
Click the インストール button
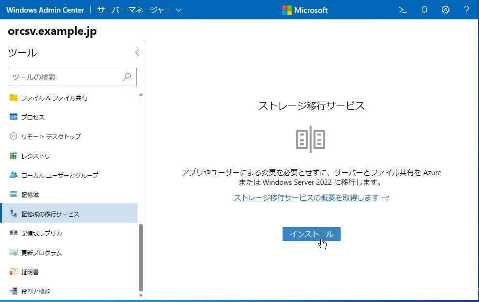tap(311, 234)
